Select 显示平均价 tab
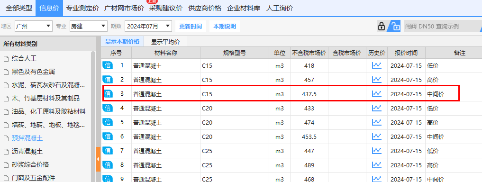 [x=165, y=42]
